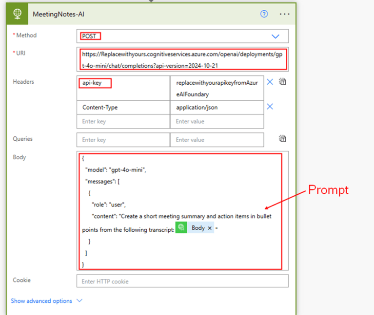
Task: Switch Headers to text mode
Action: point(282,82)
